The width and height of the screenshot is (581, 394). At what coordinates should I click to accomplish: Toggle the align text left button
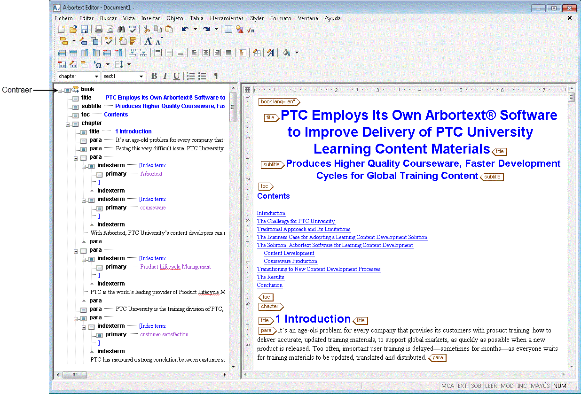(x=194, y=53)
